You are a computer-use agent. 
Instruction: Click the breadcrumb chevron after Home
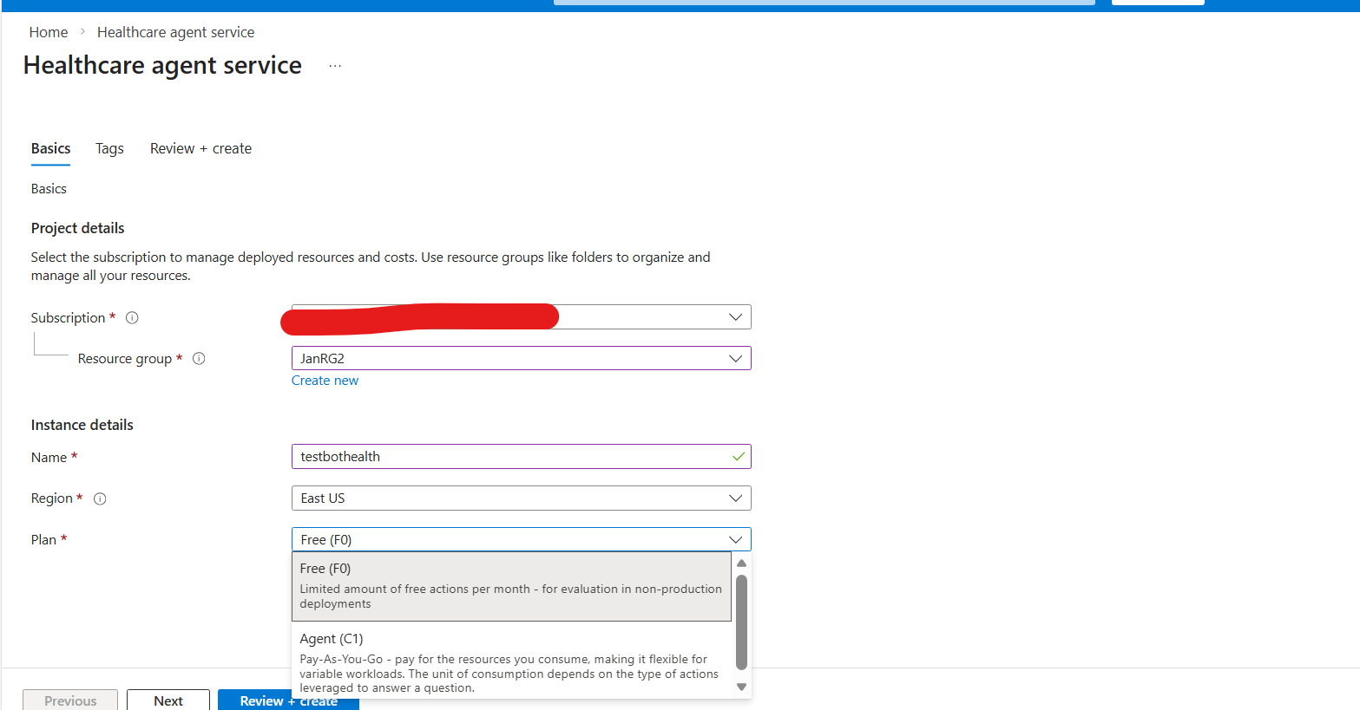click(x=82, y=32)
